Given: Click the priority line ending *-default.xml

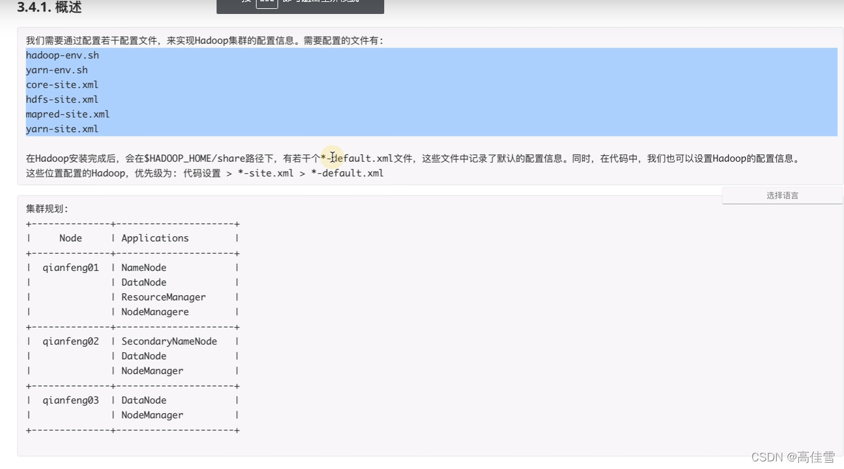Looking at the screenshot, I should pos(204,173).
